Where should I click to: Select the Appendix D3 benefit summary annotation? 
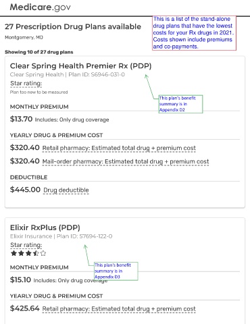[x=116, y=271]
